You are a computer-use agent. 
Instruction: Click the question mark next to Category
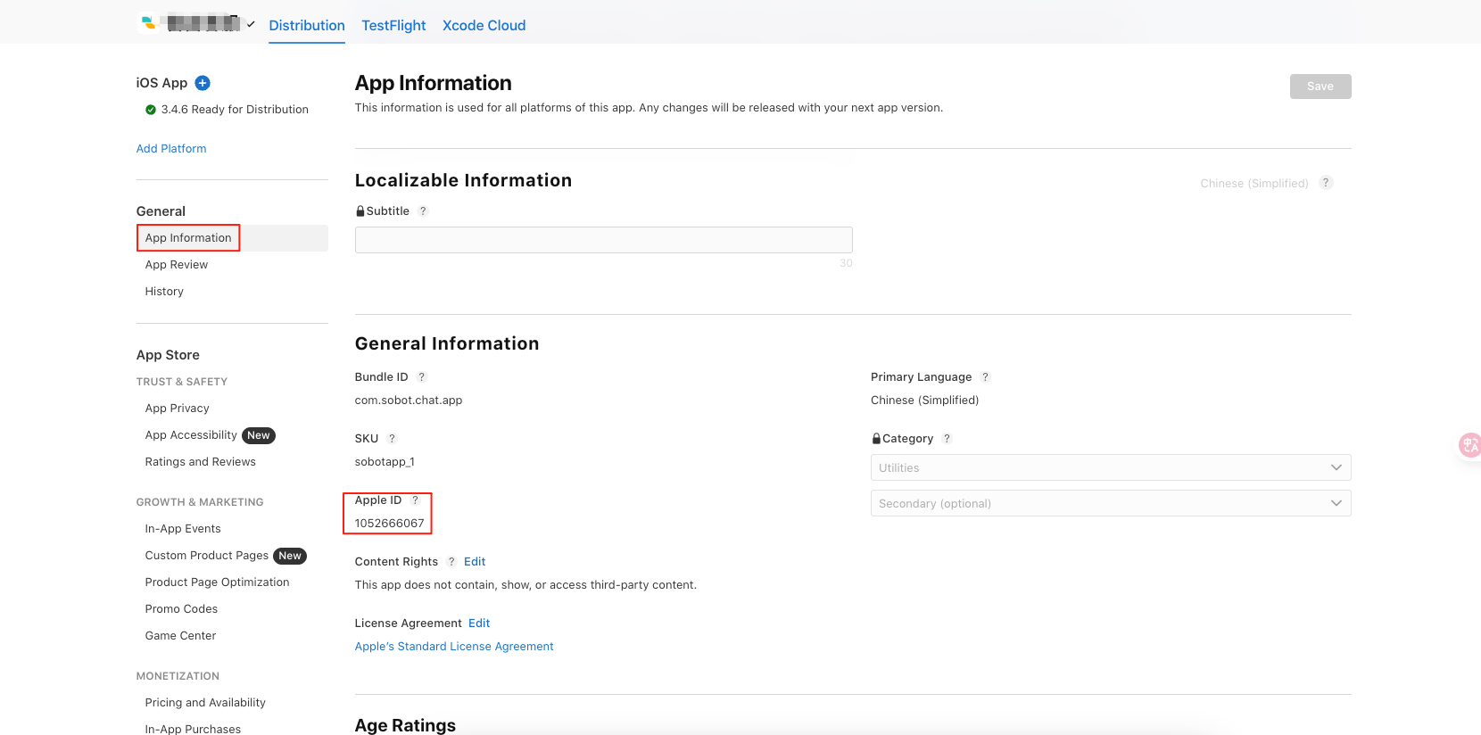pos(947,439)
